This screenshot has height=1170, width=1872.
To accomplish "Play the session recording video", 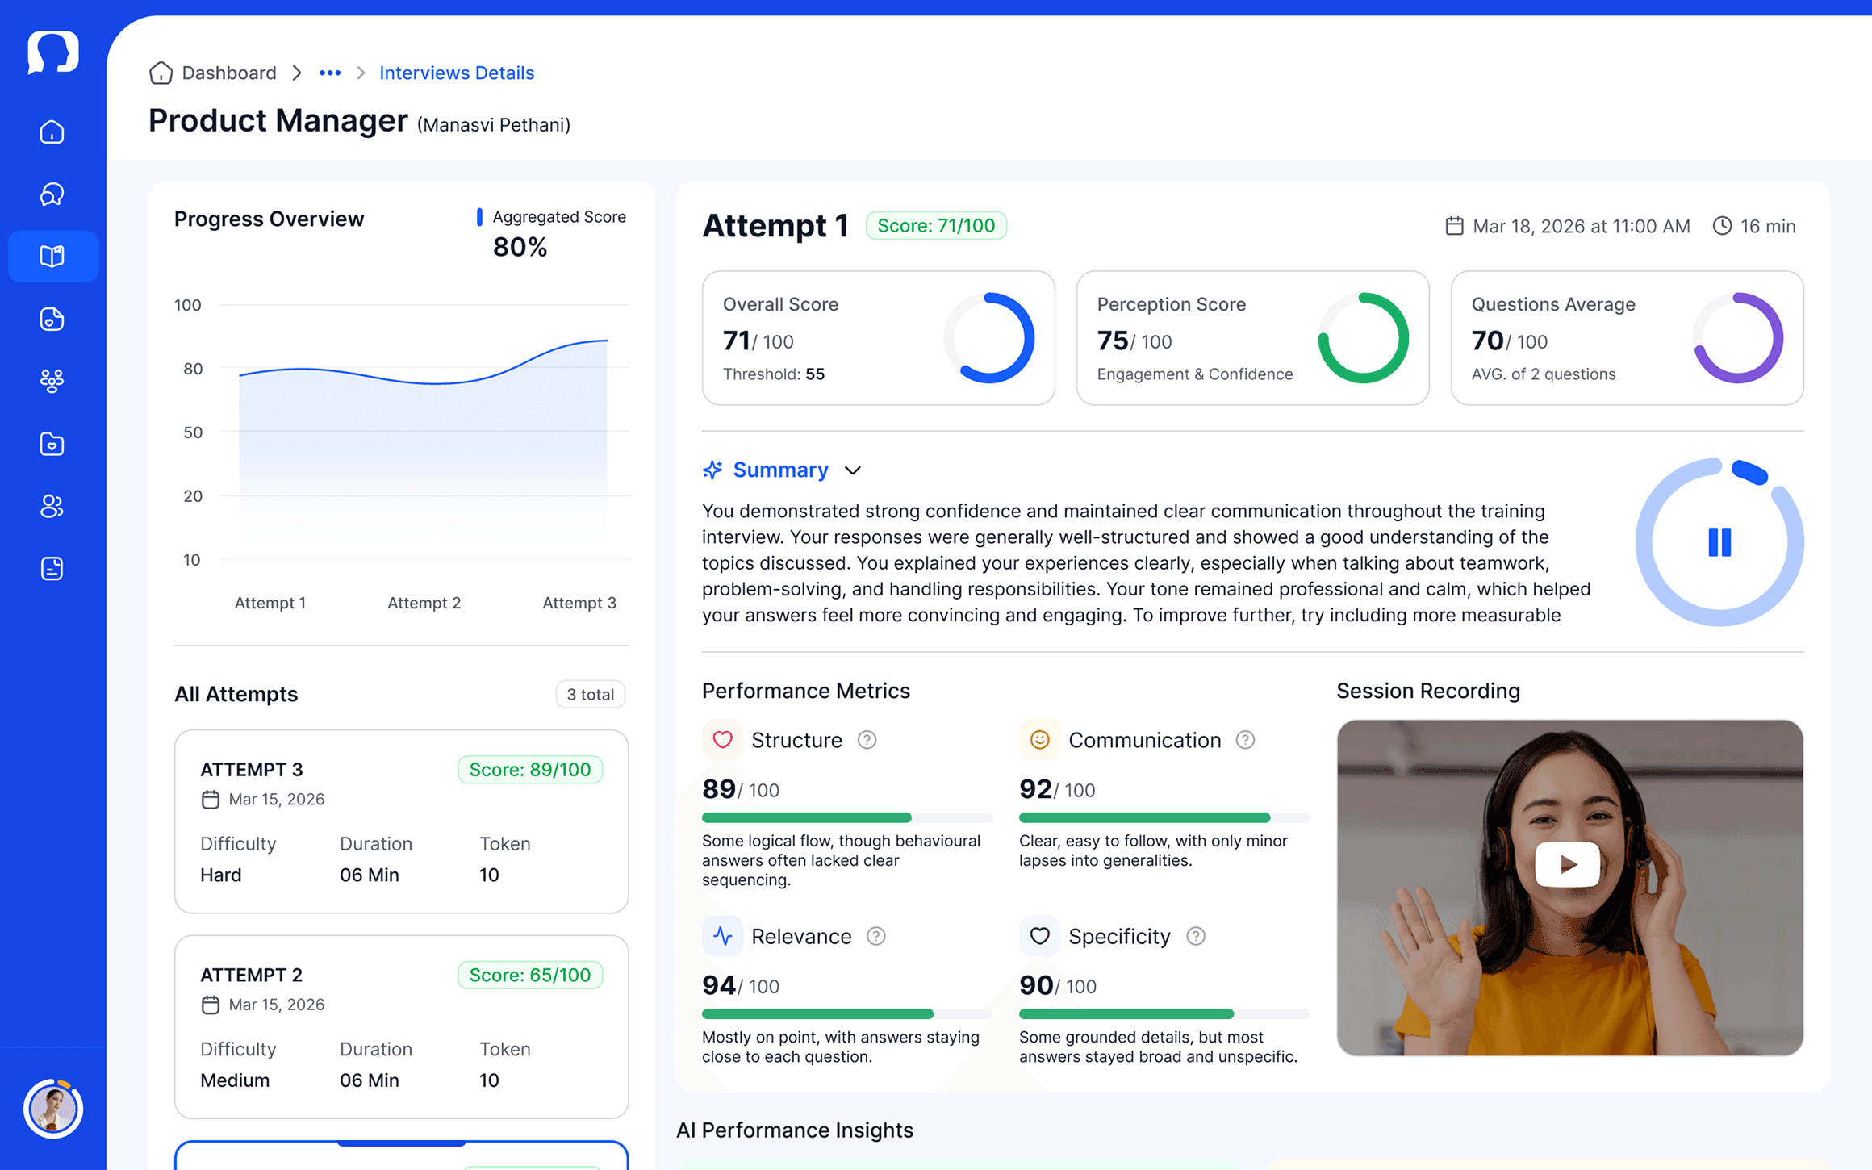I will click(x=1568, y=864).
